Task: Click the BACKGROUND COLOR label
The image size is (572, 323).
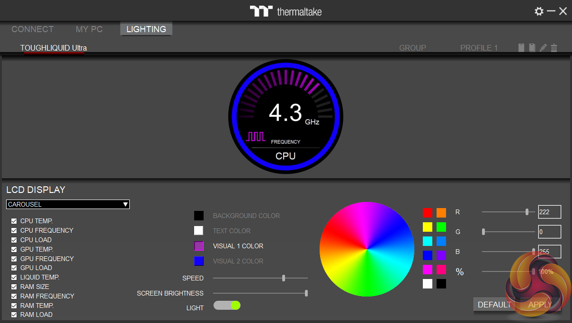Action: click(246, 216)
